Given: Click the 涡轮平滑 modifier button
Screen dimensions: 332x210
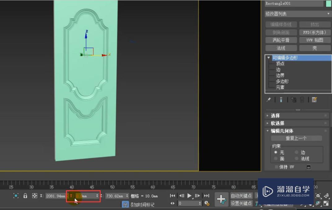Looking at the screenshot, I should 281,40.
